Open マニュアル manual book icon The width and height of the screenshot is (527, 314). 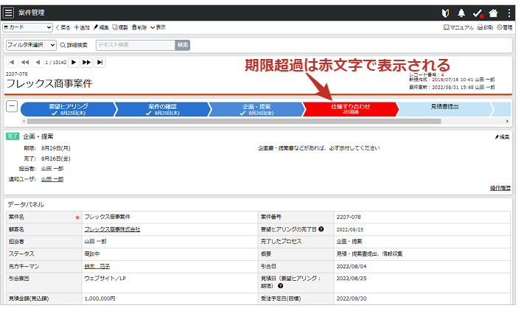(458, 27)
